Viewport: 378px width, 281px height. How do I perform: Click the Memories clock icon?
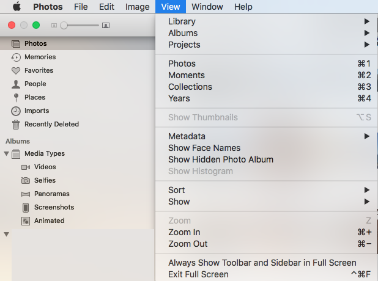(16, 57)
